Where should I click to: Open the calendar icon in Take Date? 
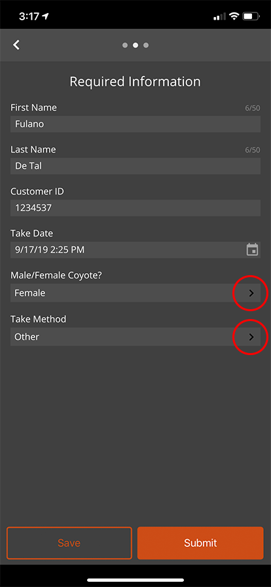point(252,250)
